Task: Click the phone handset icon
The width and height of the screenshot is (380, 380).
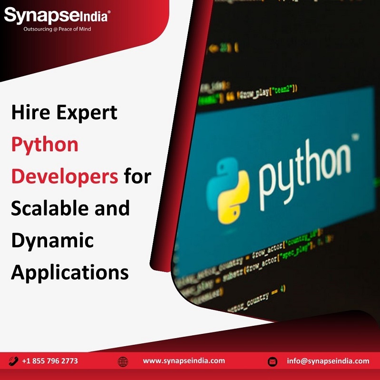Action: 13,361
